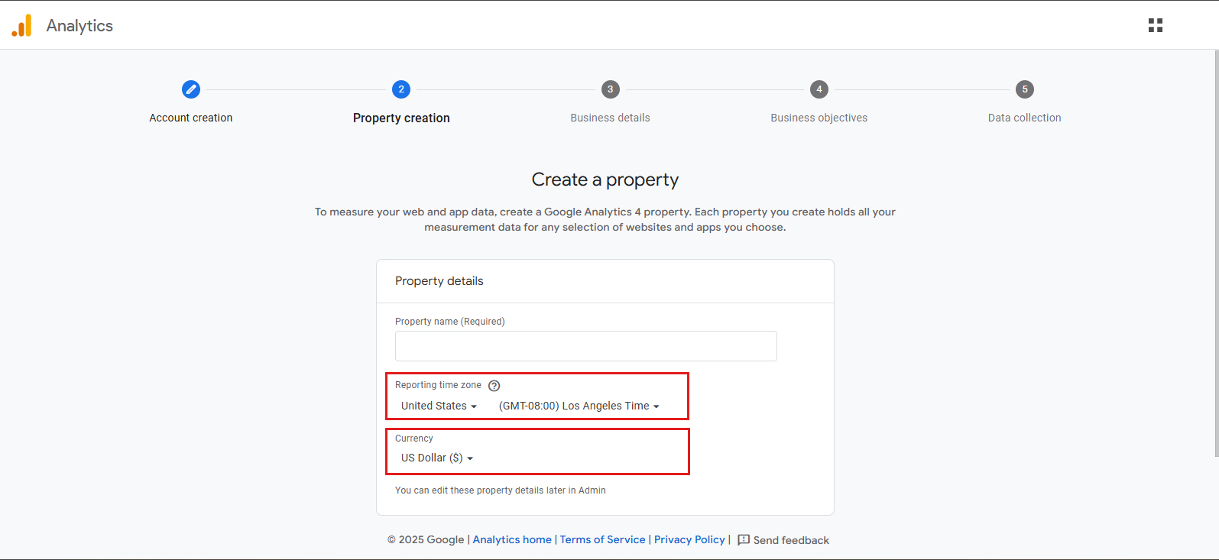The height and width of the screenshot is (560, 1219).
Task: Select the Property creation step label
Action: (x=401, y=118)
